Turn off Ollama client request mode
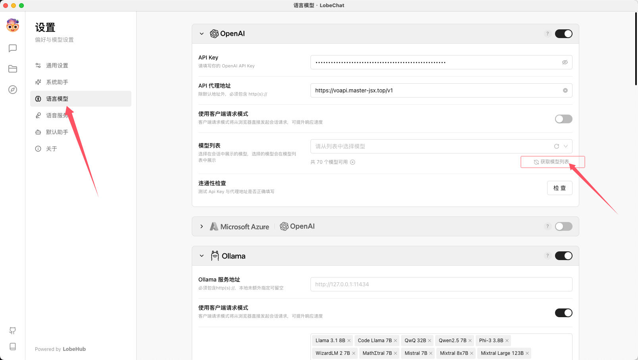Image resolution: width=638 pixels, height=360 pixels. point(564,313)
